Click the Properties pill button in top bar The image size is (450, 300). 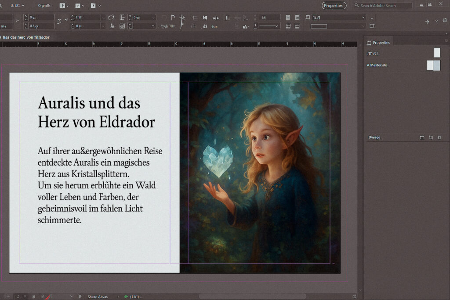[334, 6]
